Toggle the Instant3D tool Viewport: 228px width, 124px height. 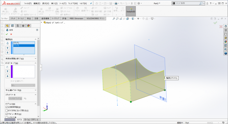(131, 11)
